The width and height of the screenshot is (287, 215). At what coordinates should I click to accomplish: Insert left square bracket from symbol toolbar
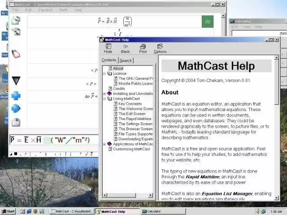[66, 154]
